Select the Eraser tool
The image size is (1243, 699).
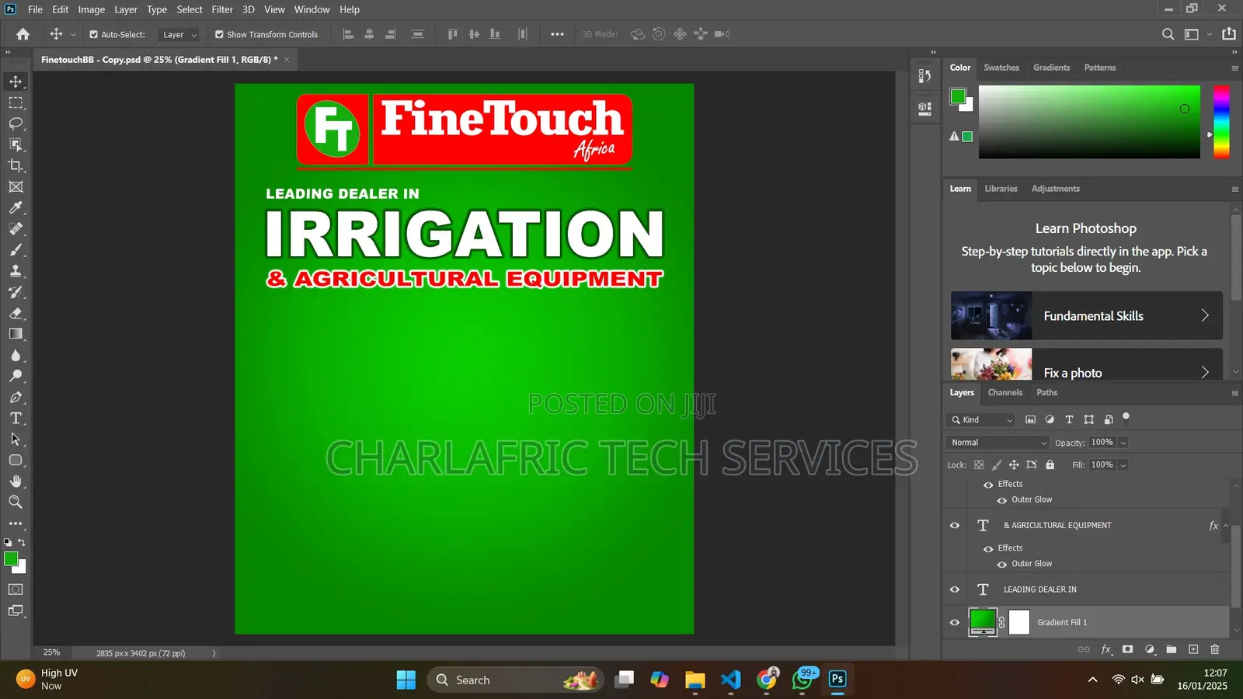coord(16,313)
